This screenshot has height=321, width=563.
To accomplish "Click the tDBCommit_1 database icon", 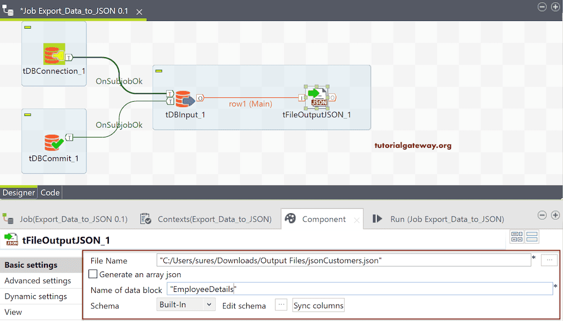I will pos(53,143).
